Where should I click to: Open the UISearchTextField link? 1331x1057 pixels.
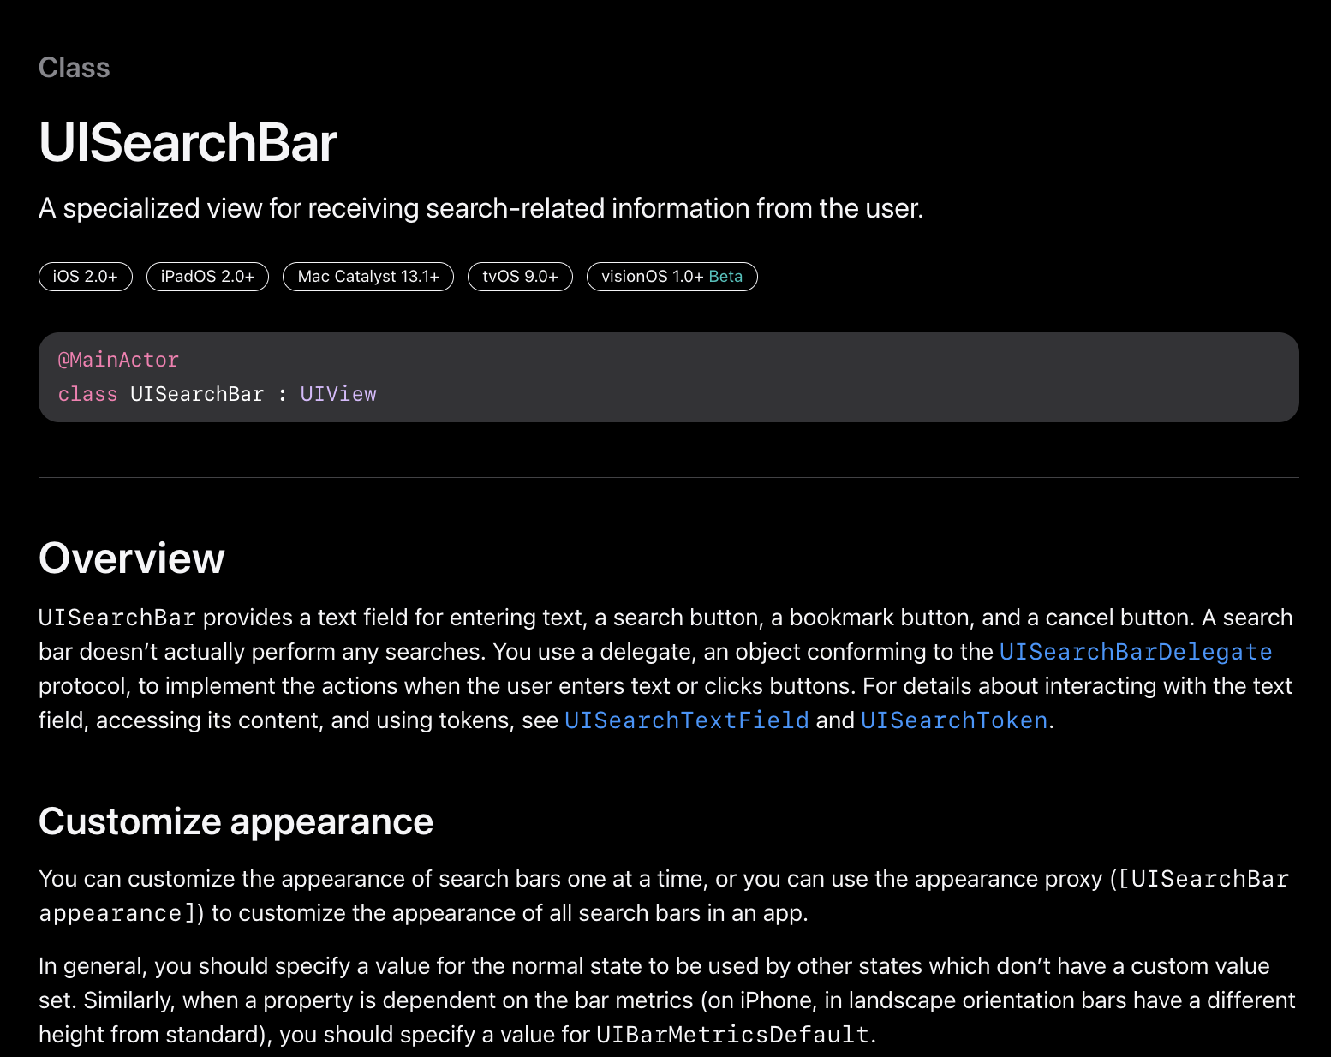[x=687, y=720]
